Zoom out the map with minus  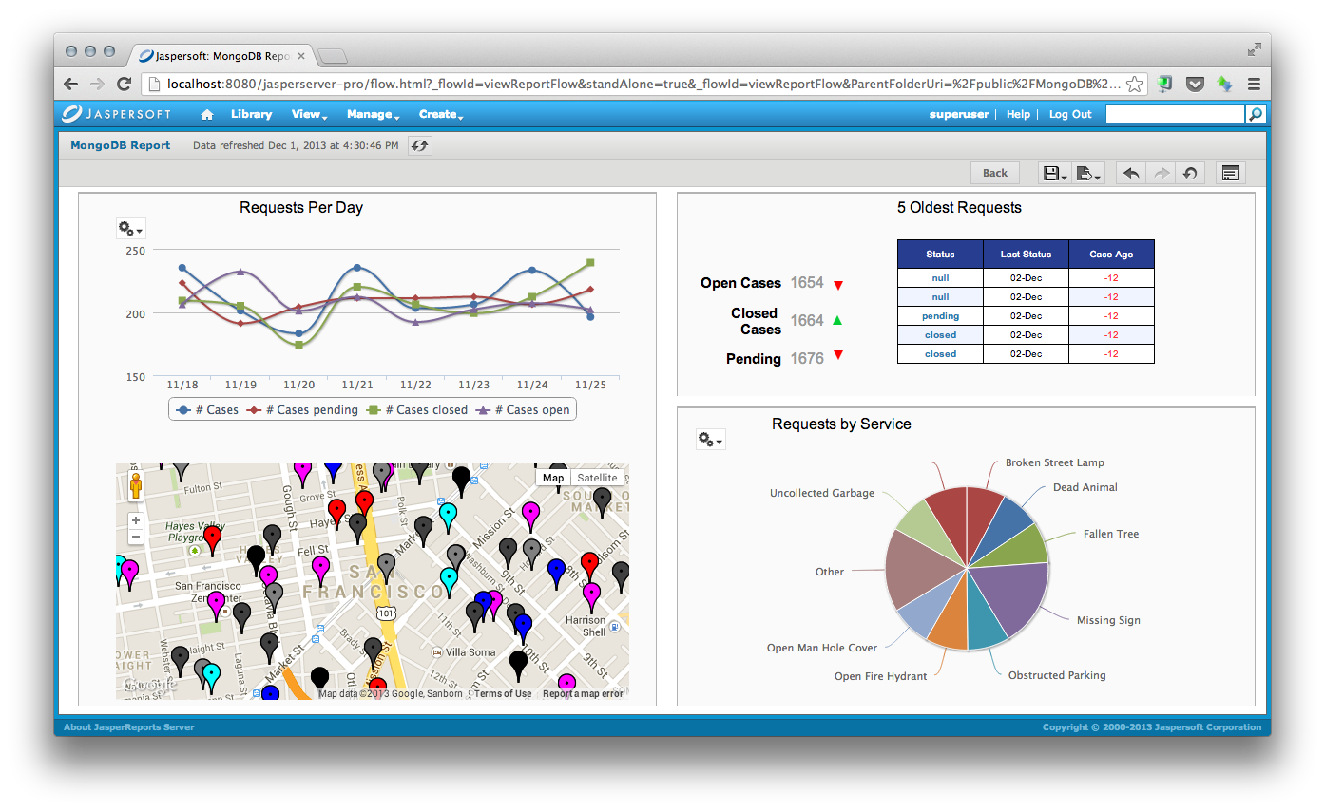coord(136,537)
